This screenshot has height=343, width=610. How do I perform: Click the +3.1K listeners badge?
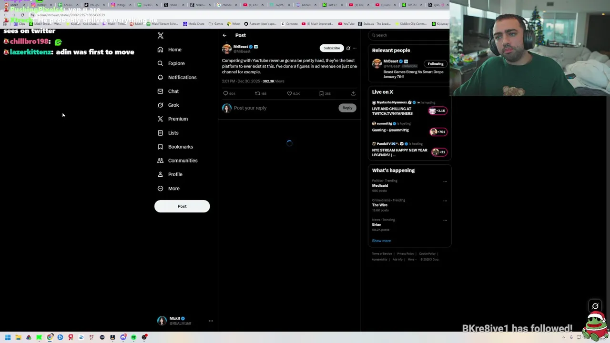pyautogui.click(x=437, y=111)
